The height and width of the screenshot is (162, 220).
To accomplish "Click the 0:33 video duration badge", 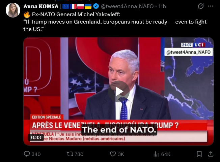I will coord(36,137).
